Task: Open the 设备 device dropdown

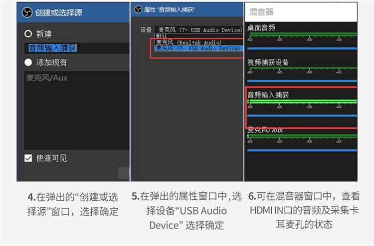Action: [x=198, y=30]
